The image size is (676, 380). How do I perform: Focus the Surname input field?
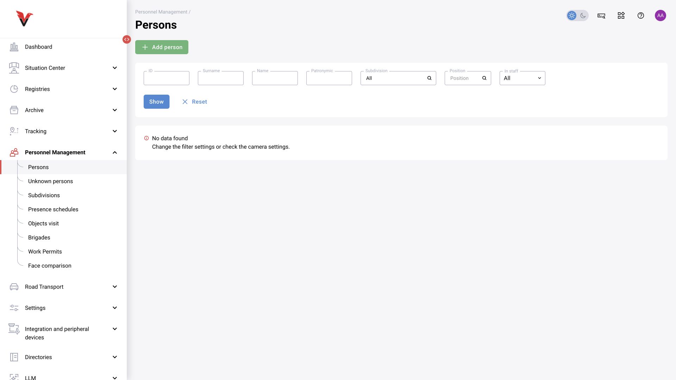(x=221, y=78)
